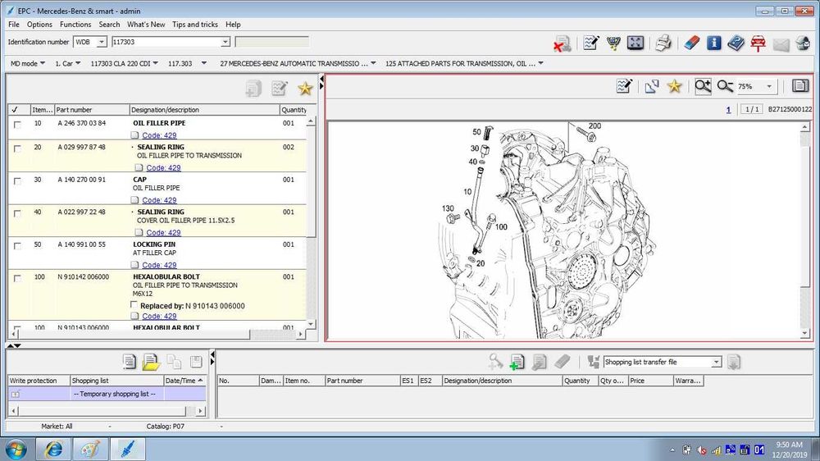This screenshot has height=461, width=820.
Task: Click the open folder icon in shopping list panel
Action: point(151,362)
